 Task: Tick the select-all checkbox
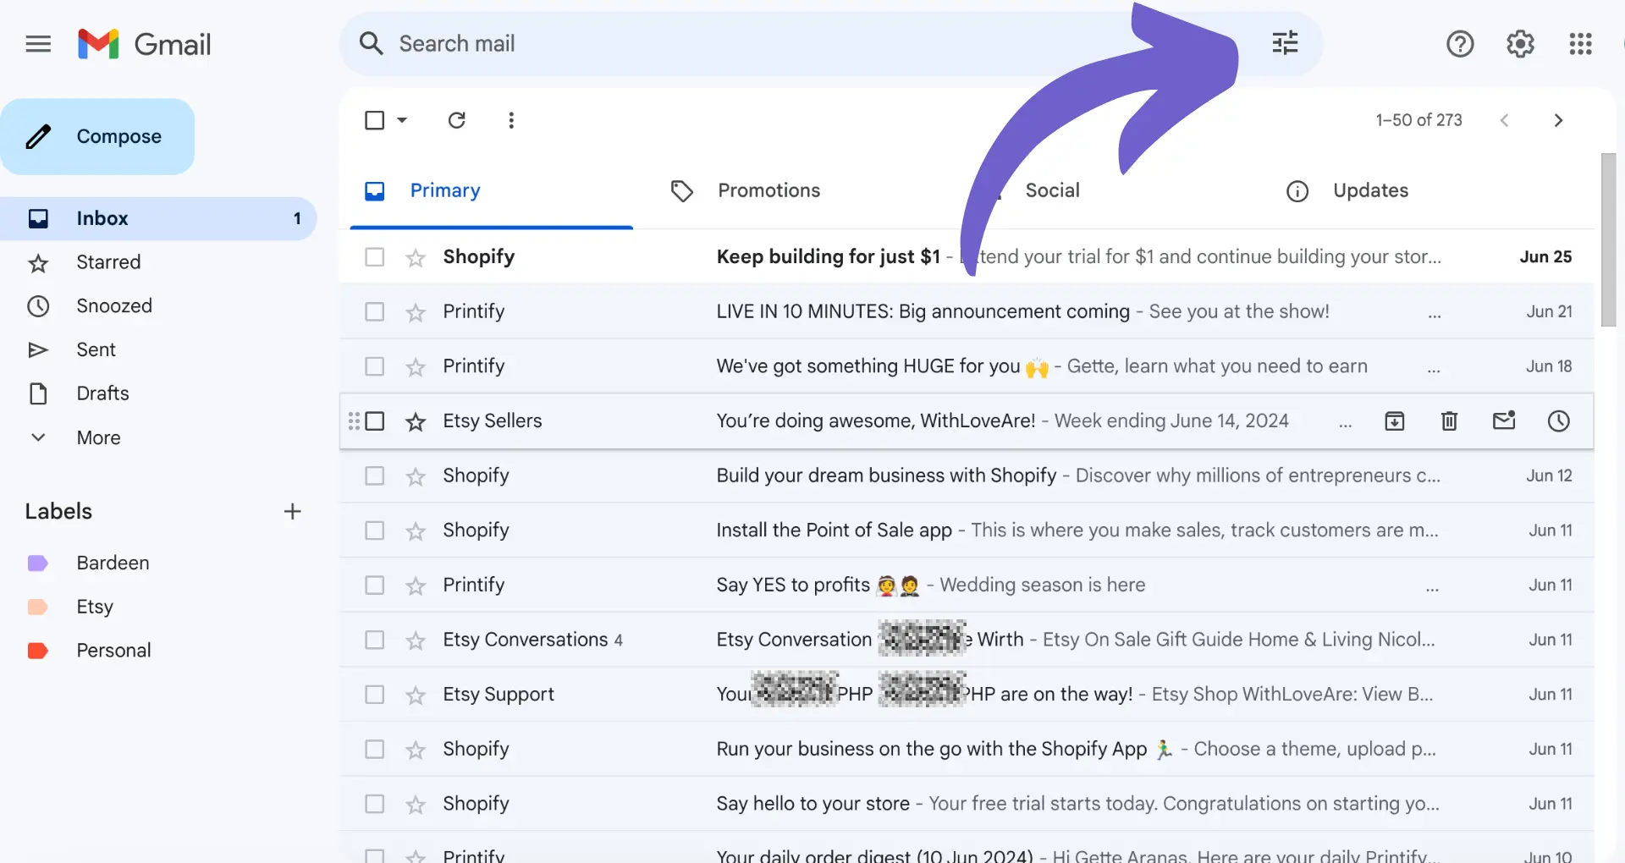point(374,120)
